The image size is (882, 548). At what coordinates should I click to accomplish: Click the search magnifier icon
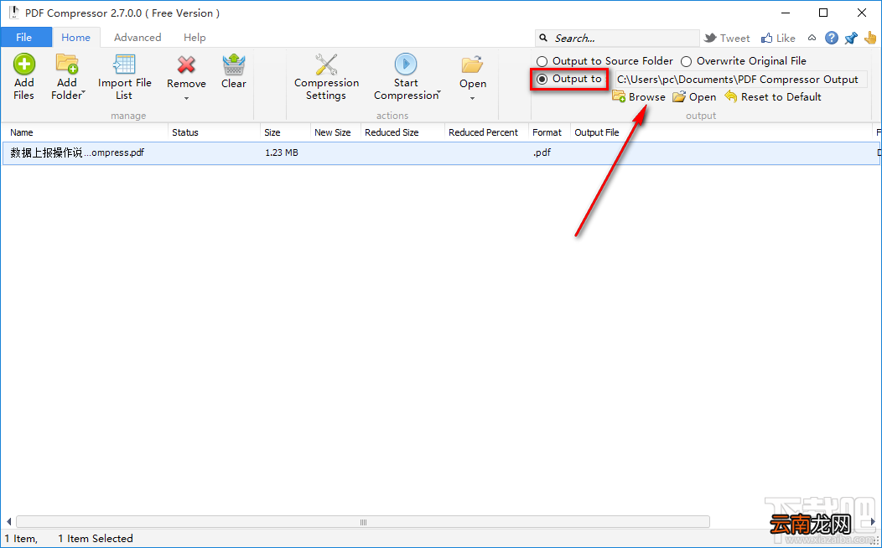pyautogui.click(x=543, y=38)
